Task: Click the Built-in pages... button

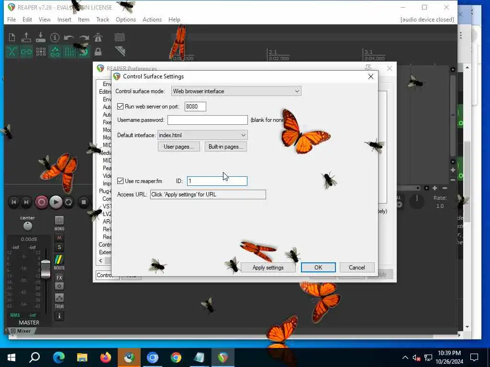Action: pyautogui.click(x=226, y=147)
